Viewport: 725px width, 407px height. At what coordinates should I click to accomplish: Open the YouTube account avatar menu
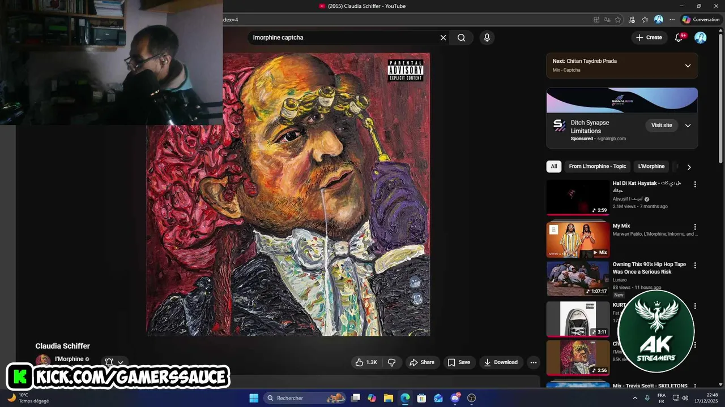click(x=701, y=37)
